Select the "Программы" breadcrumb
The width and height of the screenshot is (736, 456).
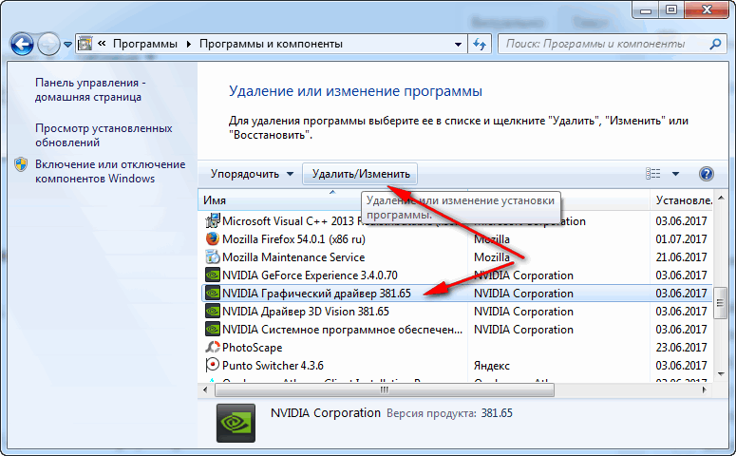coord(145,44)
